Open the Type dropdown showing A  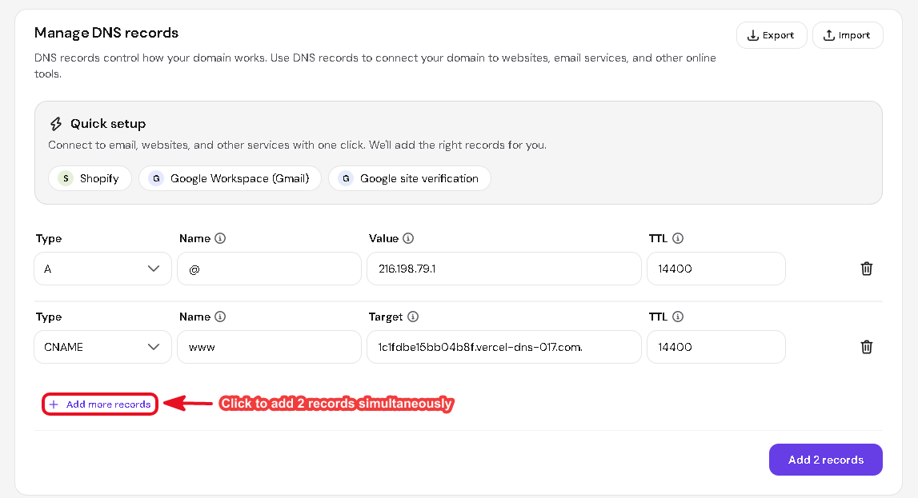click(x=102, y=269)
